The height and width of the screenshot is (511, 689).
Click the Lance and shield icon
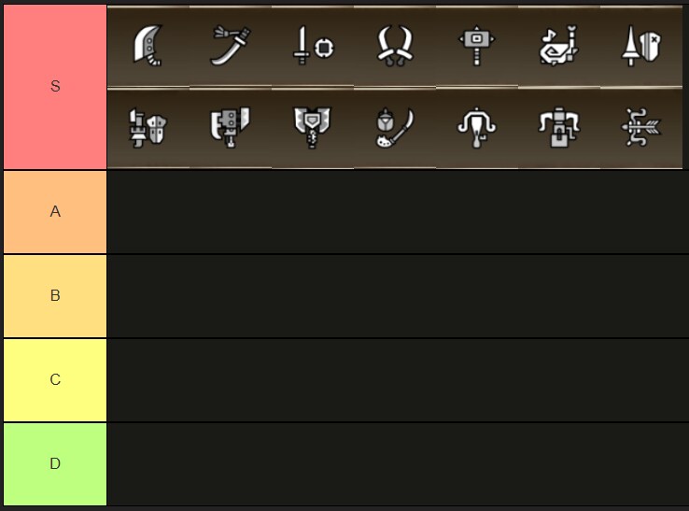pyautogui.click(x=641, y=46)
